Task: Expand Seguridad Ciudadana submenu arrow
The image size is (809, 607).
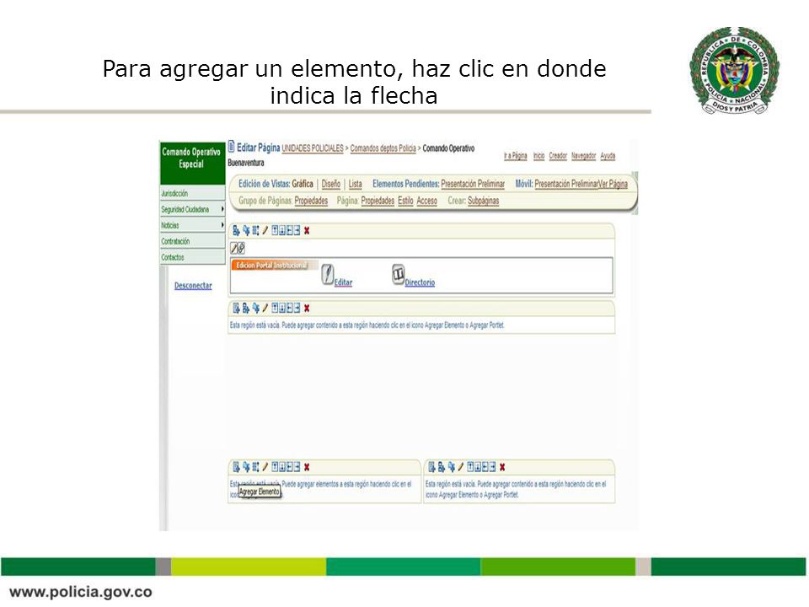Action: click(x=222, y=209)
